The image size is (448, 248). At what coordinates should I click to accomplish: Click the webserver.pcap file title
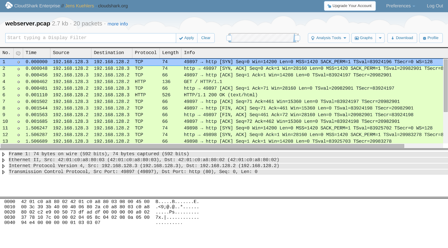tap(28, 24)
